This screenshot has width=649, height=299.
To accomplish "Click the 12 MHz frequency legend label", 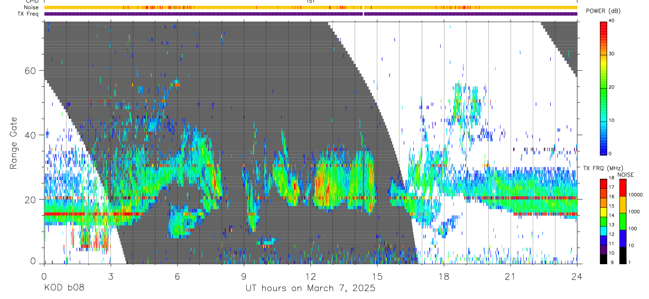I will [x=611, y=234].
